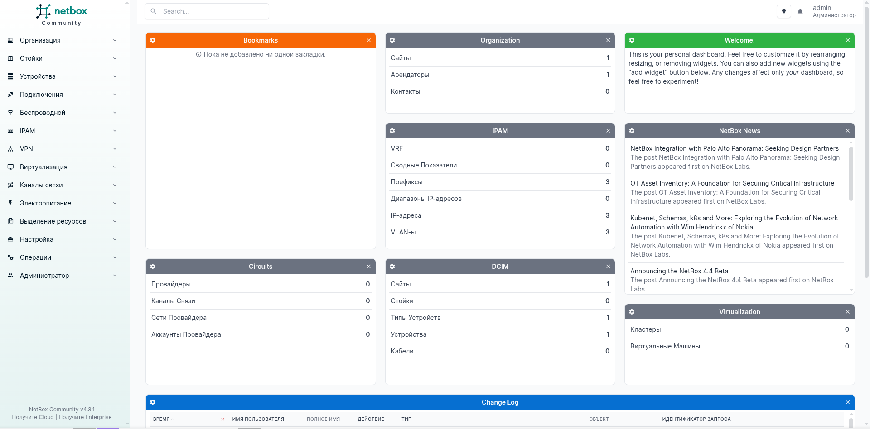Toggle the light/dark color mode
Screen dimensions: 870x429
(x=783, y=12)
